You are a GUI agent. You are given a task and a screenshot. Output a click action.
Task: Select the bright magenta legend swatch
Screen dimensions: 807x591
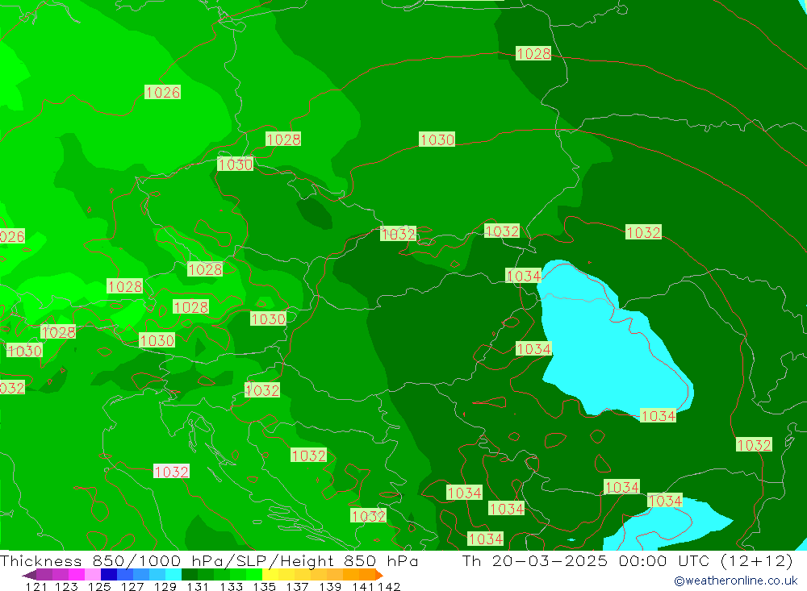pos(76,574)
